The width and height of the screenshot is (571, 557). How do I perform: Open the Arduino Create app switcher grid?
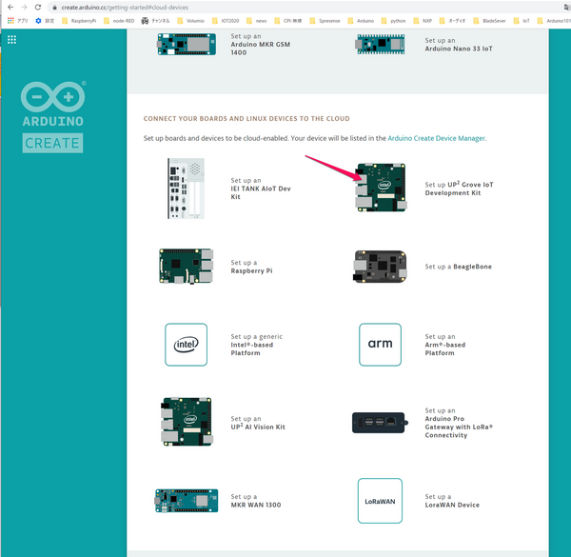(x=11, y=40)
